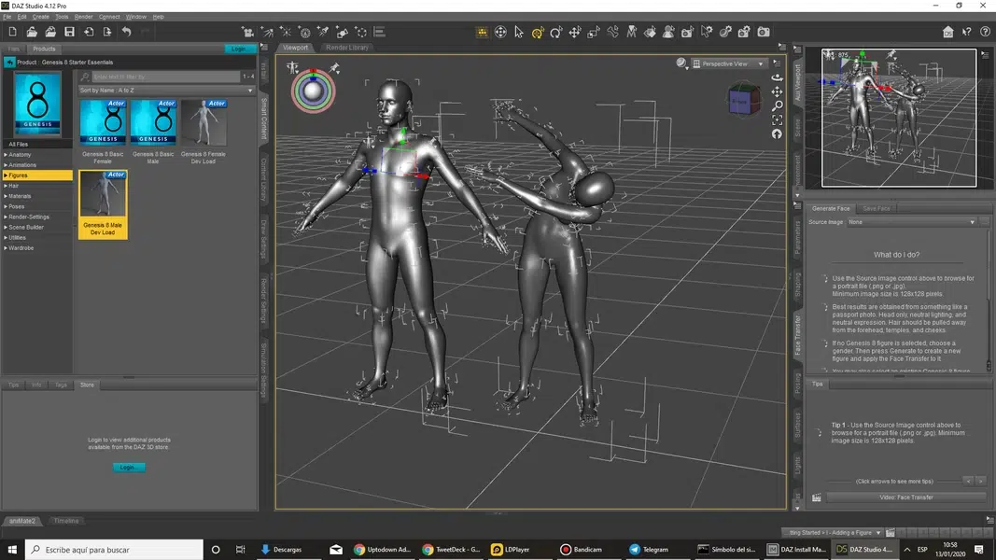Open the draw style sphere dropdown
The image size is (996, 560).
(x=681, y=63)
